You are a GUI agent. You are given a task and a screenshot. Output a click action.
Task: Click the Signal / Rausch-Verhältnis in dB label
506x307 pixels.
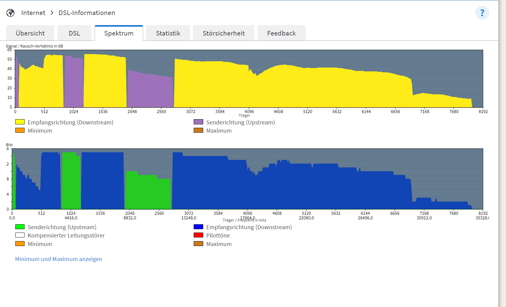[34, 46]
